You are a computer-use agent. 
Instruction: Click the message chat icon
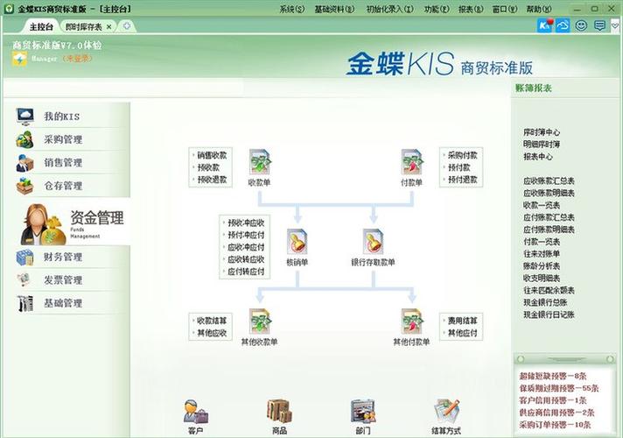click(599, 26)
